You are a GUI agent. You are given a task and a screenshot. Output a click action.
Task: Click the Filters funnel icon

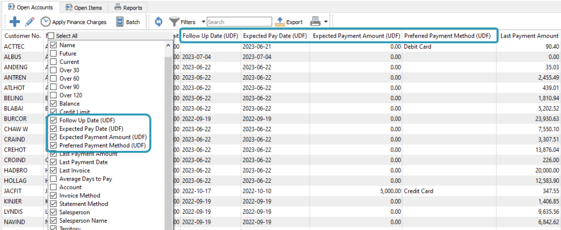point(174,22)
